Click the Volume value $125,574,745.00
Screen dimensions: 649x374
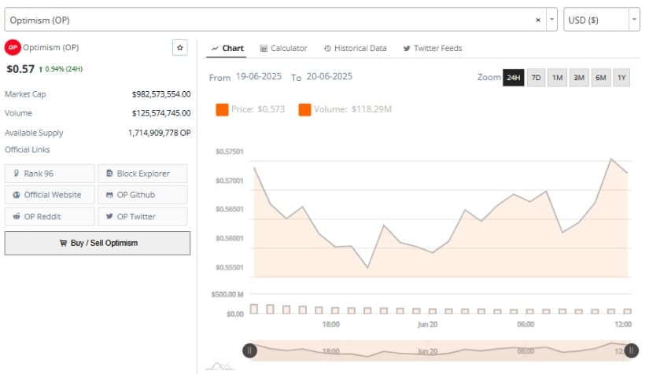tap(161, 113)
